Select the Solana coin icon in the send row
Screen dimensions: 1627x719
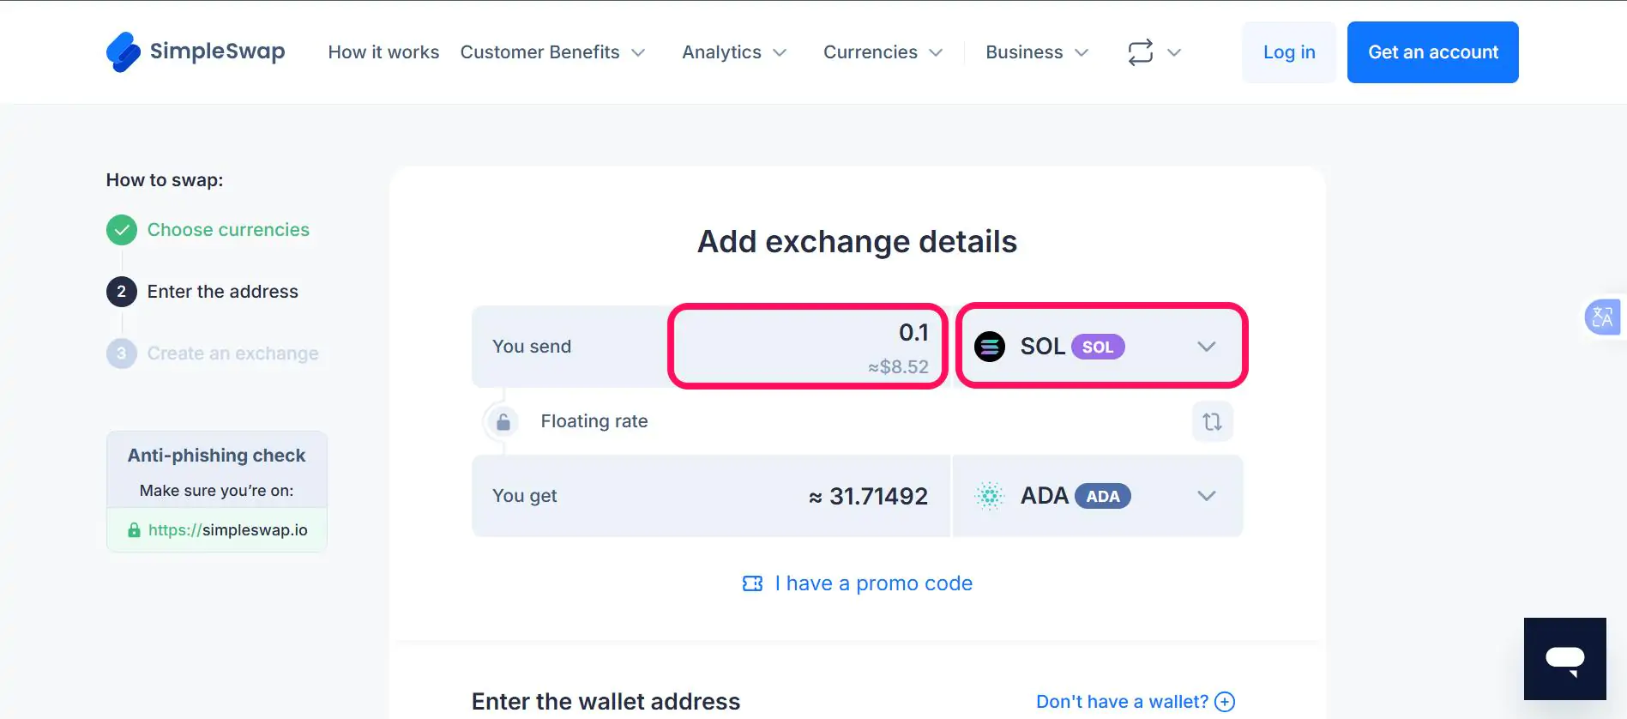tap(990, 347)
